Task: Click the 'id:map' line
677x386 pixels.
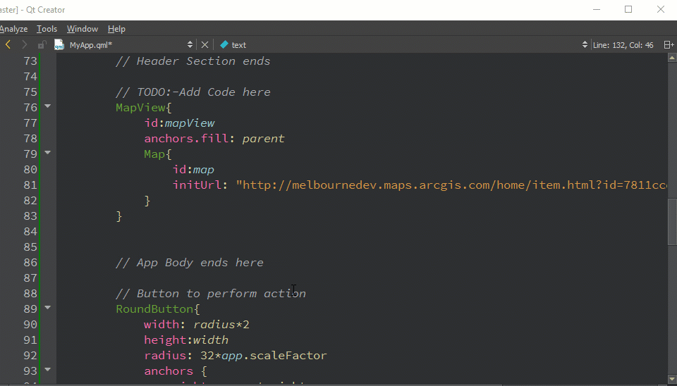Action: click(x=193, y=170)
